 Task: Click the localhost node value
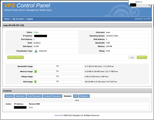click(x=37, y=43)
